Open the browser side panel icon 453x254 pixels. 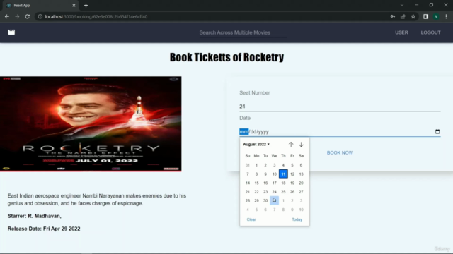click(x=425, y=17)
